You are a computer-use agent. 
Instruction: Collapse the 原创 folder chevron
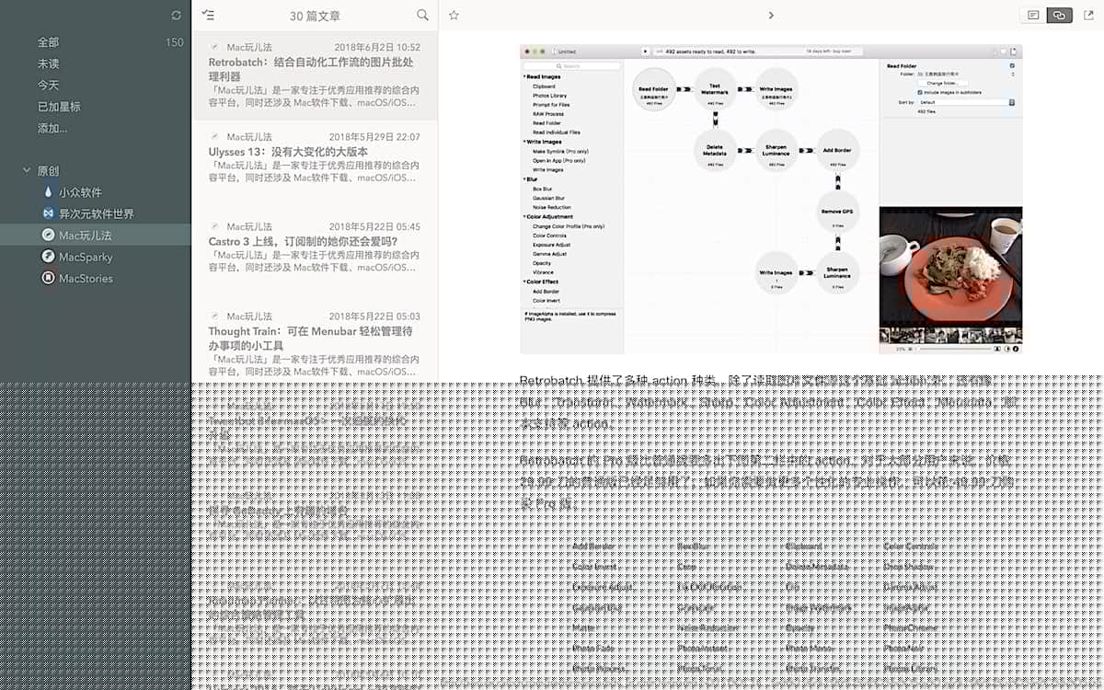[x=26, y=171]
